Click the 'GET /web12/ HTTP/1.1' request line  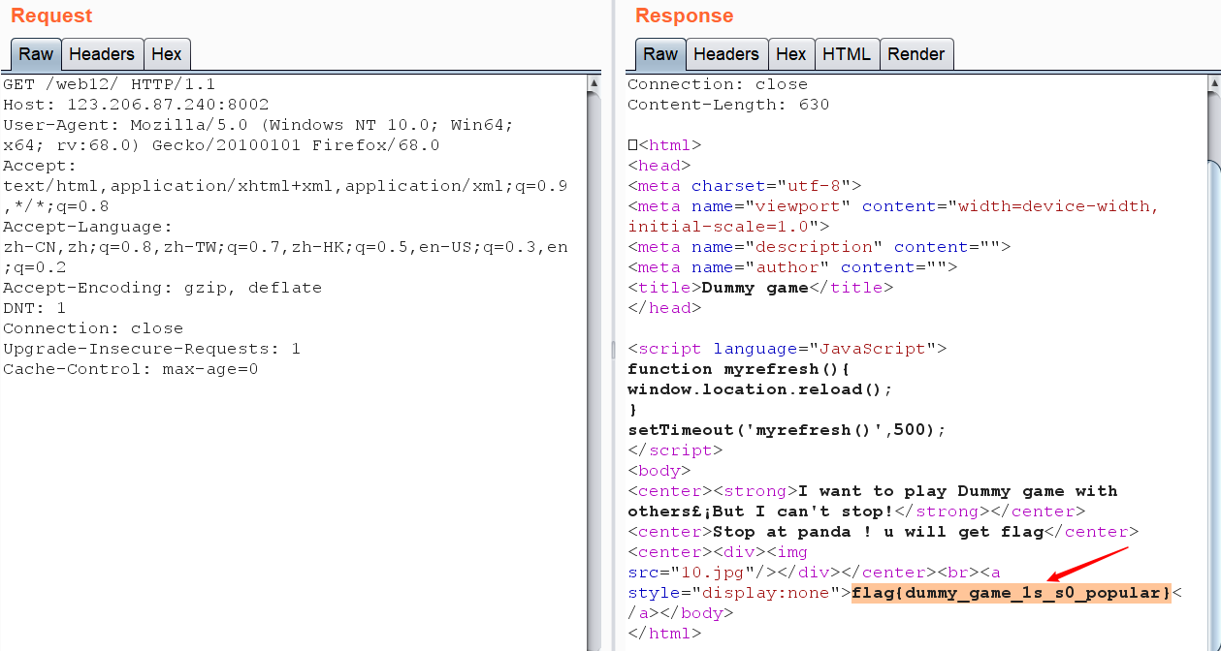coord(109,84)
